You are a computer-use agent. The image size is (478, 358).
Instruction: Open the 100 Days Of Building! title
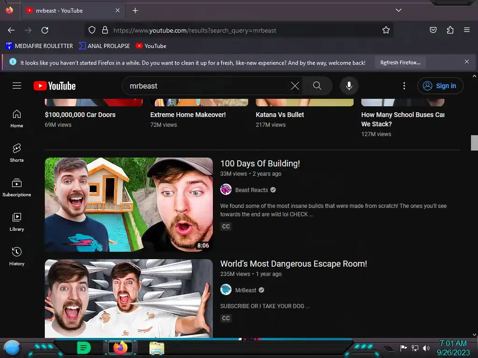(x=260, y=164)
